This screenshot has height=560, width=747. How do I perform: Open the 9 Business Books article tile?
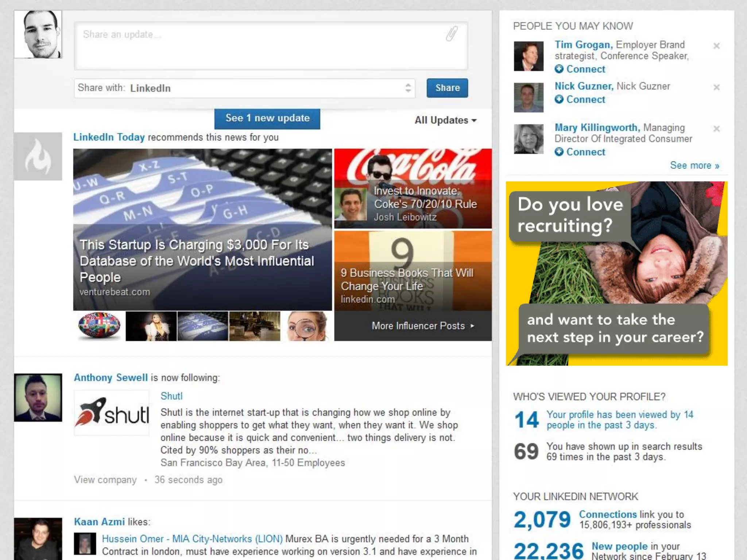pyautogui.click(x=413, y=271)
